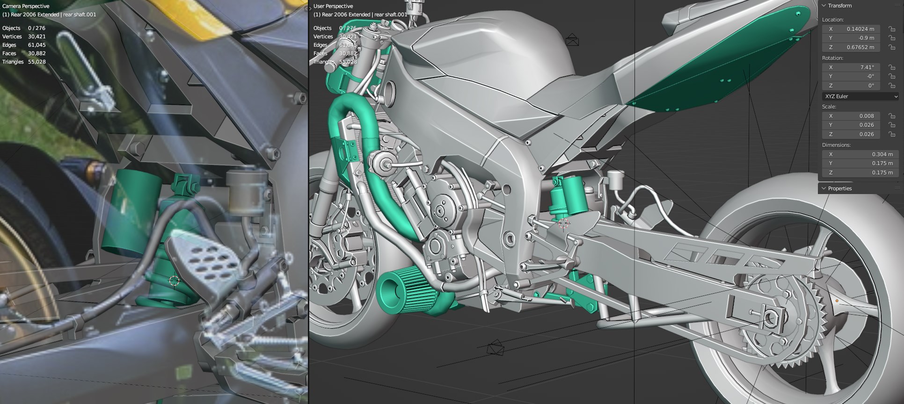Click the "Camera Perspective" view label

pos(26,6)
